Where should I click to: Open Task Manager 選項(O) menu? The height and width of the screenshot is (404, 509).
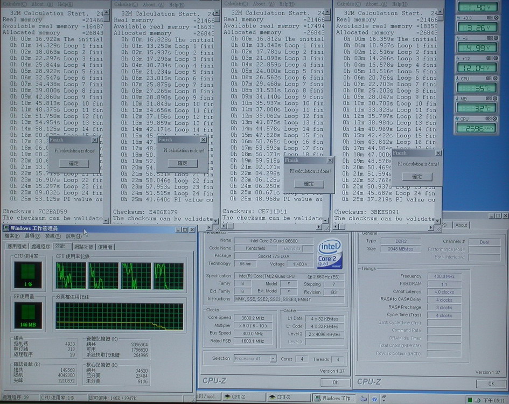tap(32, 236)
